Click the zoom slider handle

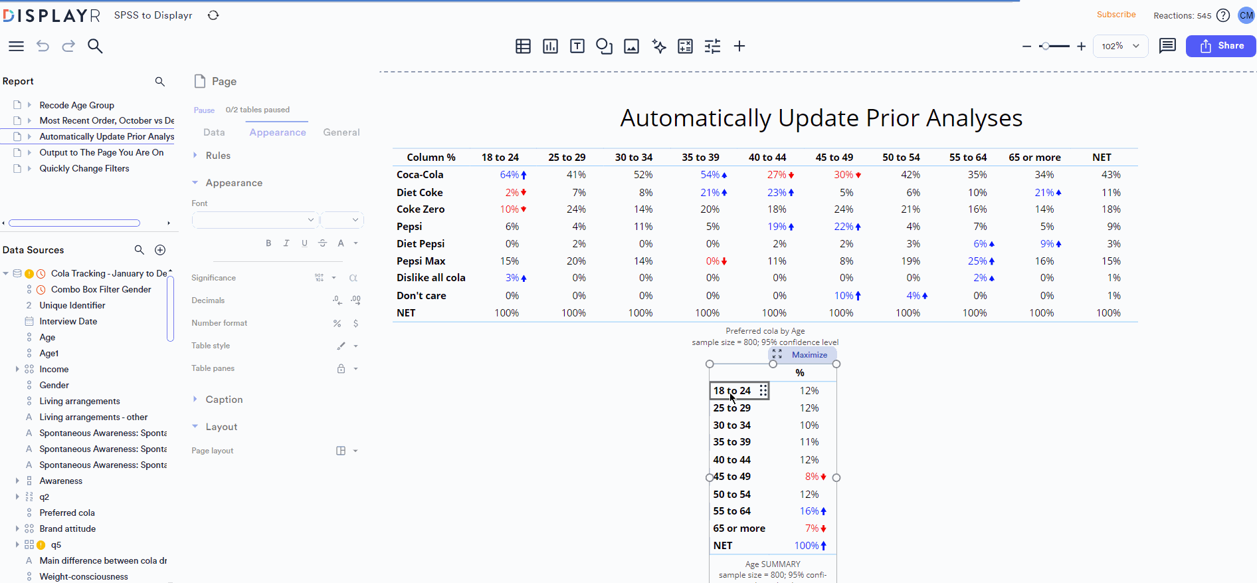1046,46
